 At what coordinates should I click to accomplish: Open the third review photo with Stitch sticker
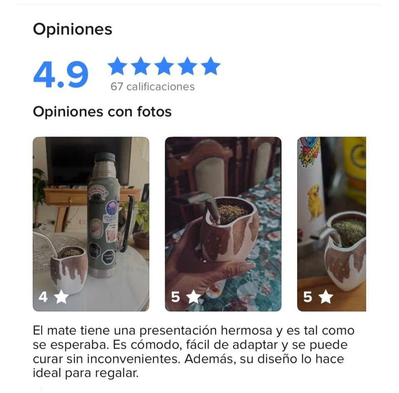[332, 224]
